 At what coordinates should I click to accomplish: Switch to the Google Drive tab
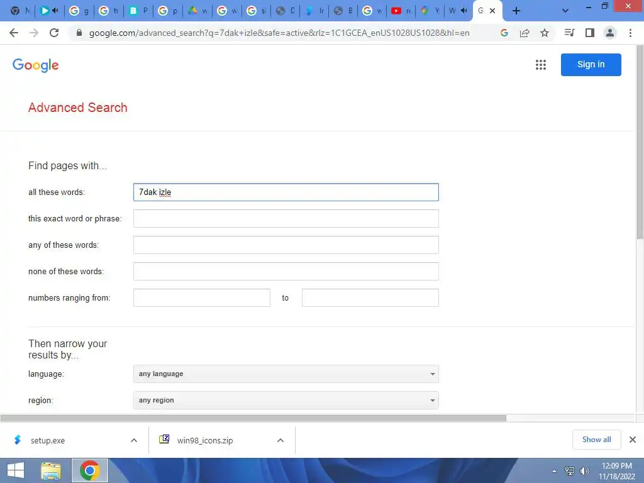pyautogui.click(x=197, y=11)
